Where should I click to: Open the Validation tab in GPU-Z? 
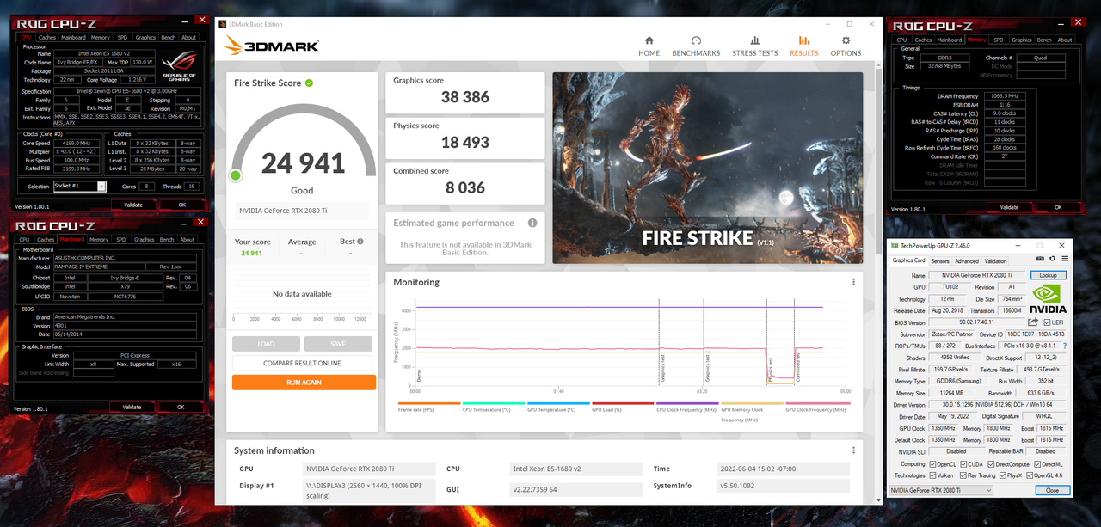pyautogui.click(x=995, y=260)
